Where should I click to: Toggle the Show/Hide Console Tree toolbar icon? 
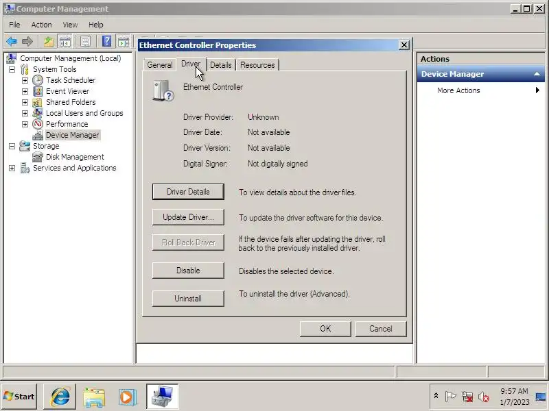[65, 42]
